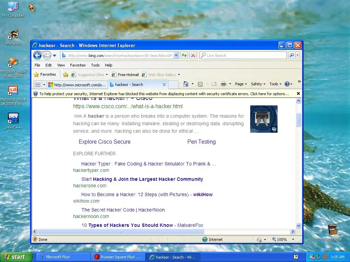
Task: Click the Favorites star button
Action: 45,74
